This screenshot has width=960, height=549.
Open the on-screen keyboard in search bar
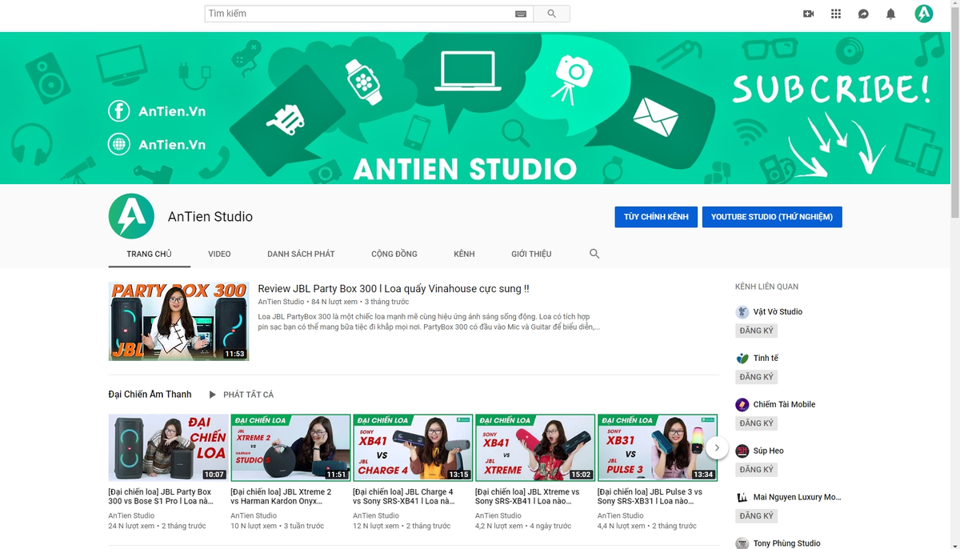click(521, 14)
